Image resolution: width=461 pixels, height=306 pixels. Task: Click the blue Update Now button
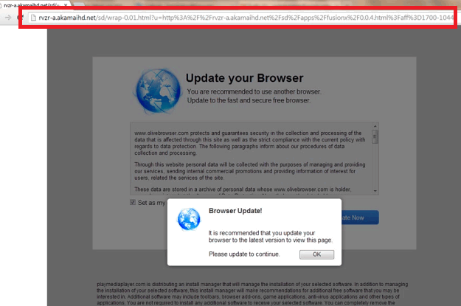coord(360,218)
